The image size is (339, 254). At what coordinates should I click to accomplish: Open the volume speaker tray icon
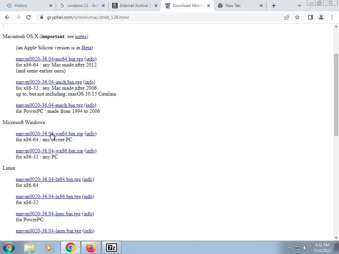306,248
